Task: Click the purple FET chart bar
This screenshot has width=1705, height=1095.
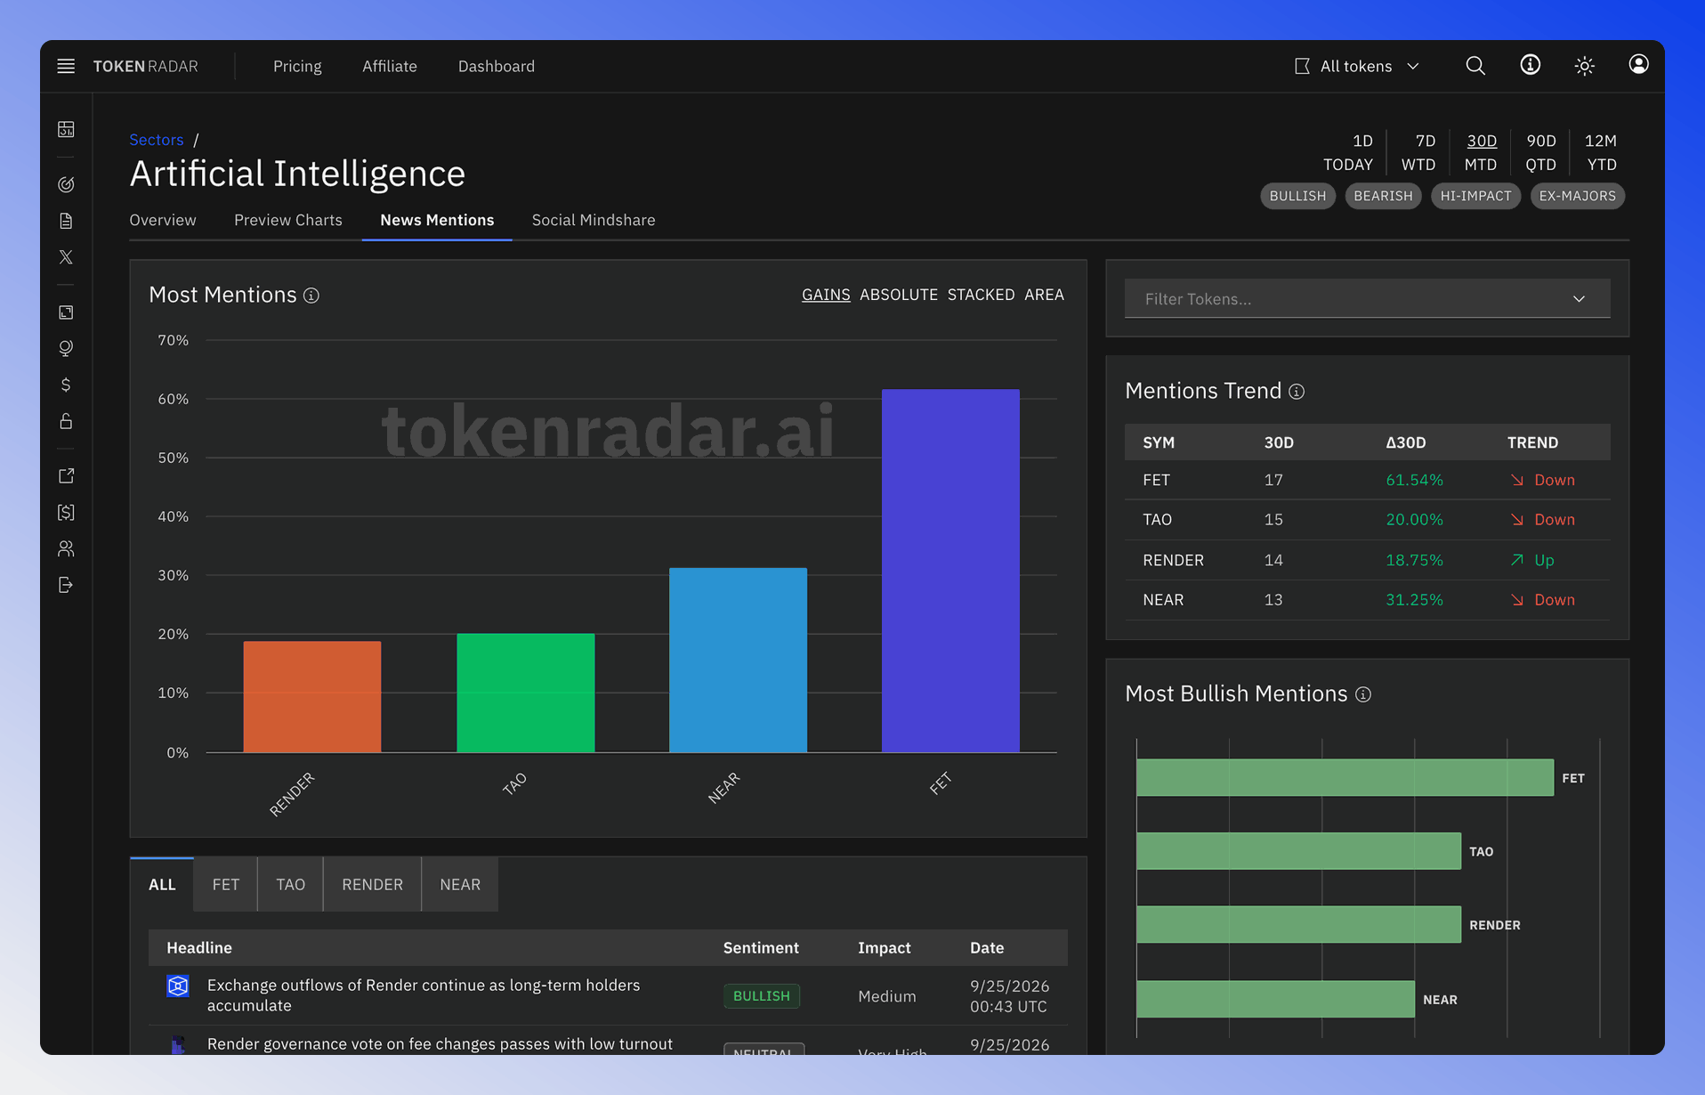Action: [950, 571]
